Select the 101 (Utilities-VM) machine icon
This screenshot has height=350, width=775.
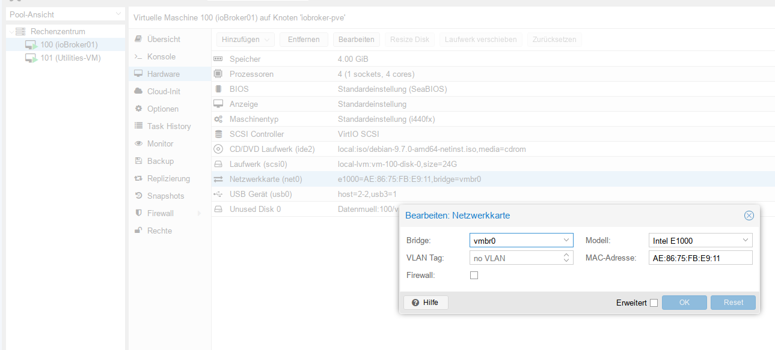click(31, 58)
